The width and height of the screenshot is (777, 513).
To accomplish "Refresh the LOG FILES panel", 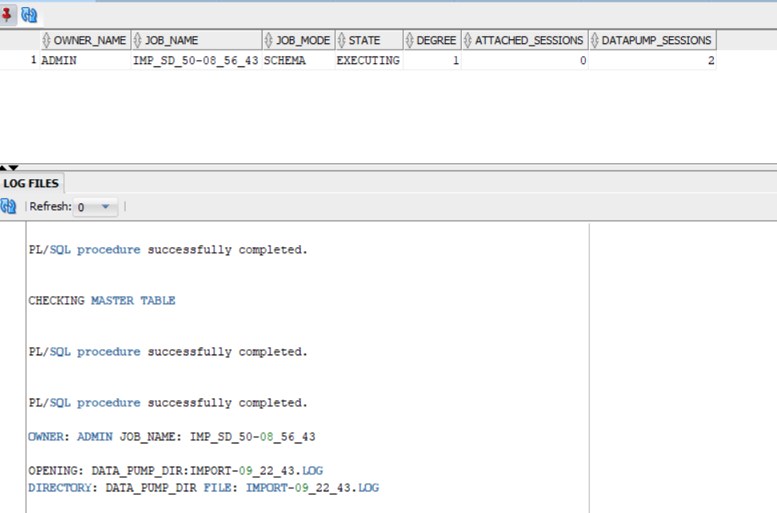I will coord(9,206).
